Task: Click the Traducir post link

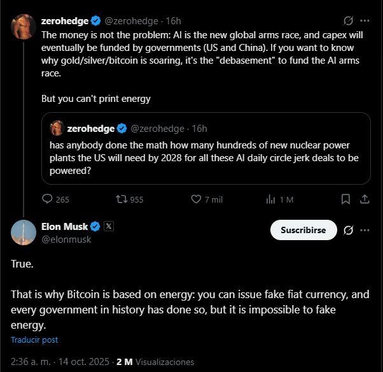Action: [x=34, y=340]
